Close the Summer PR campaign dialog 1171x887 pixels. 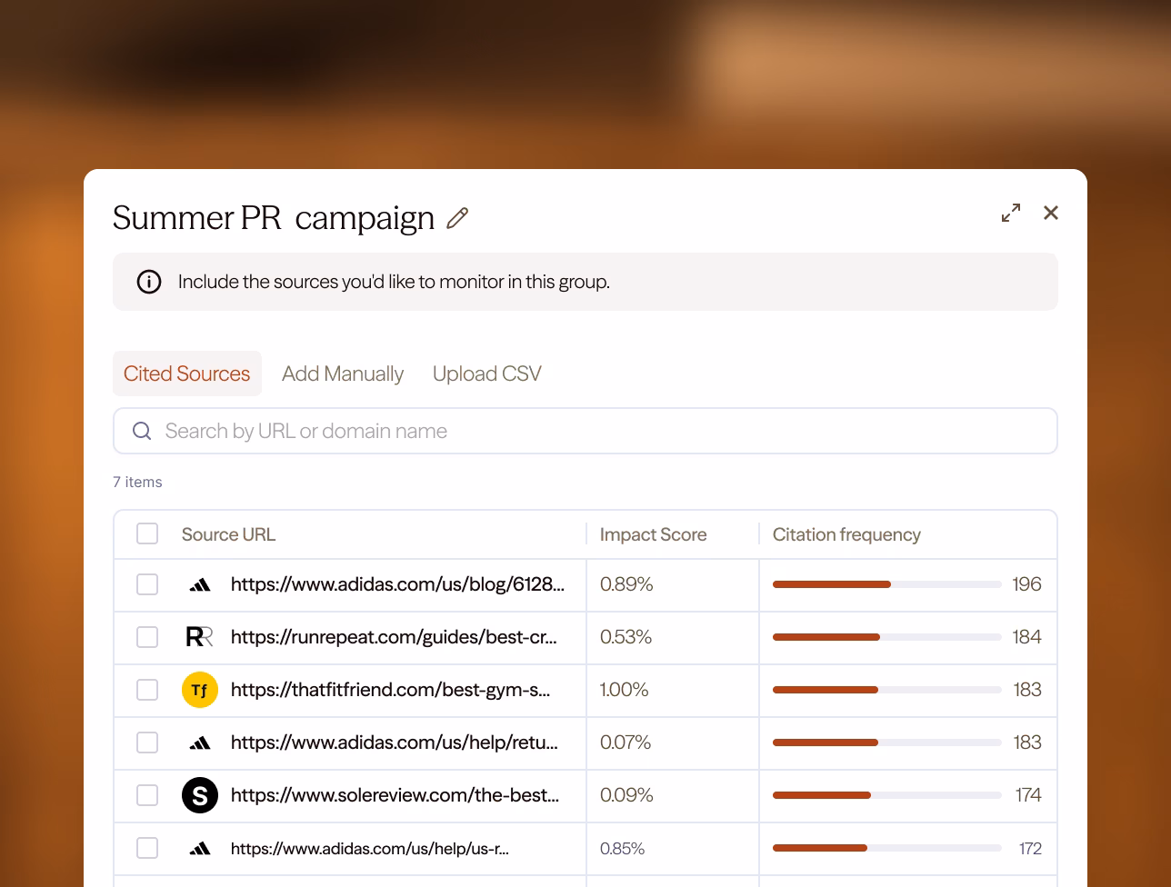1051,213
